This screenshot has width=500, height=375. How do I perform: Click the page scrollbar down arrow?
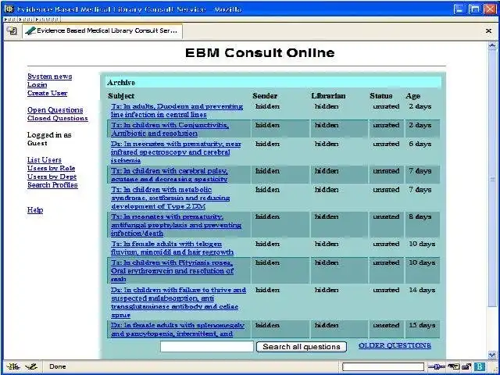pos(492,354)
